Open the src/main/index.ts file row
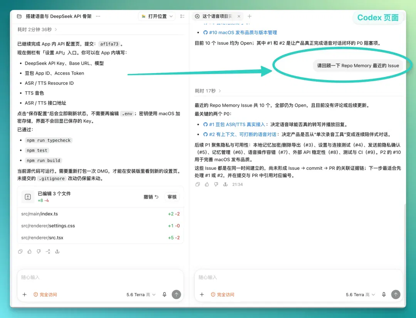416x318 pixels. (100, 214)
